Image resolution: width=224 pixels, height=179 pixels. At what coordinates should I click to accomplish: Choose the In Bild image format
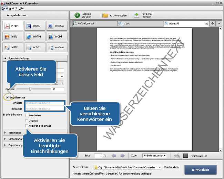(x=13, y=36)
